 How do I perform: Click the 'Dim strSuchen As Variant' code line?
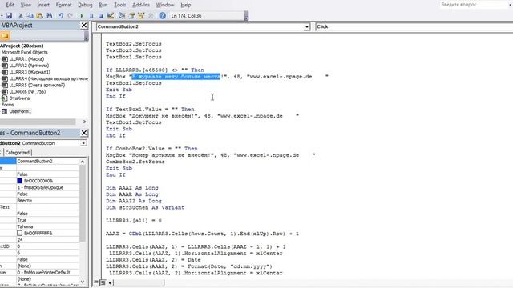point(145,207)
